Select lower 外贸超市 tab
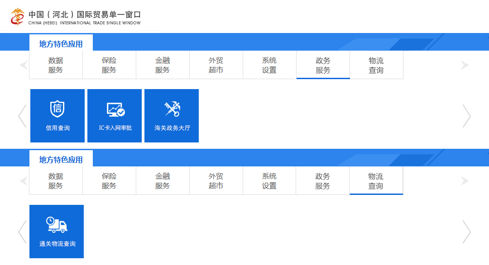Screen dimensions: 489x265 pos(216,180)
